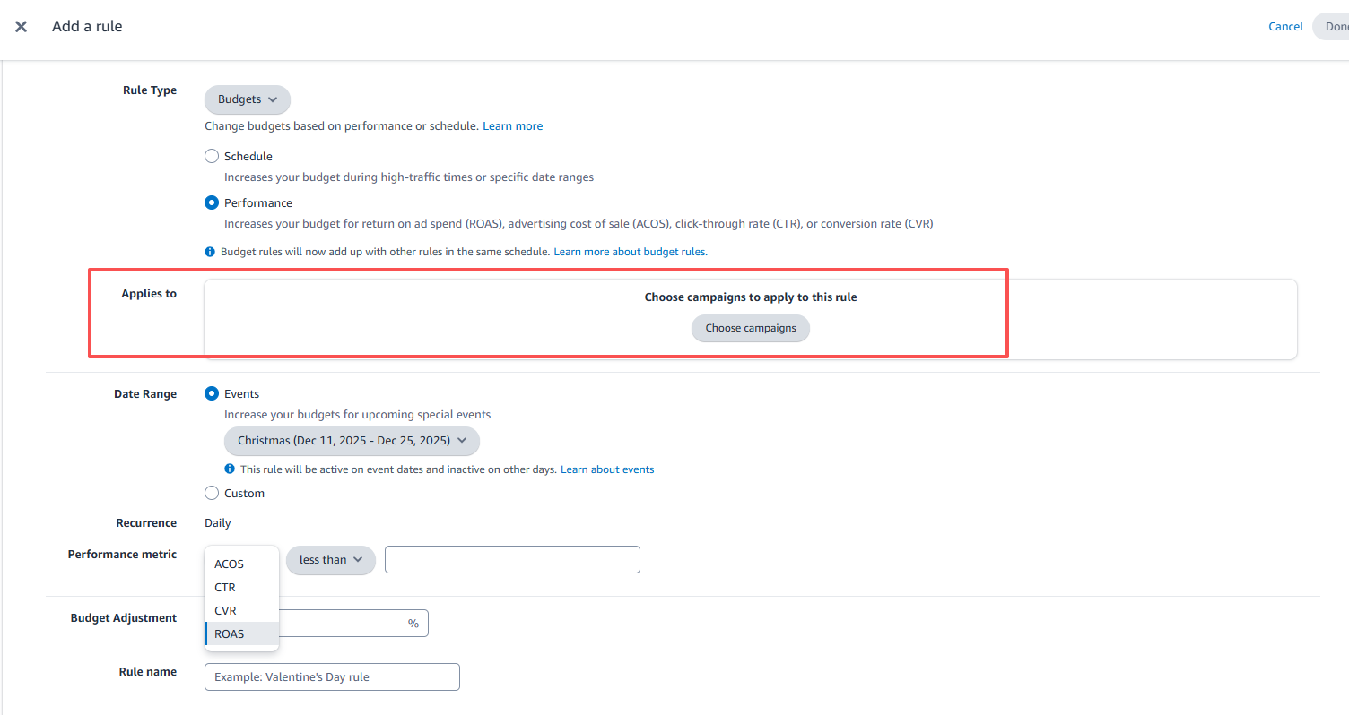Open the 'less than' comparison dropdown

click(x=330, y=560)
